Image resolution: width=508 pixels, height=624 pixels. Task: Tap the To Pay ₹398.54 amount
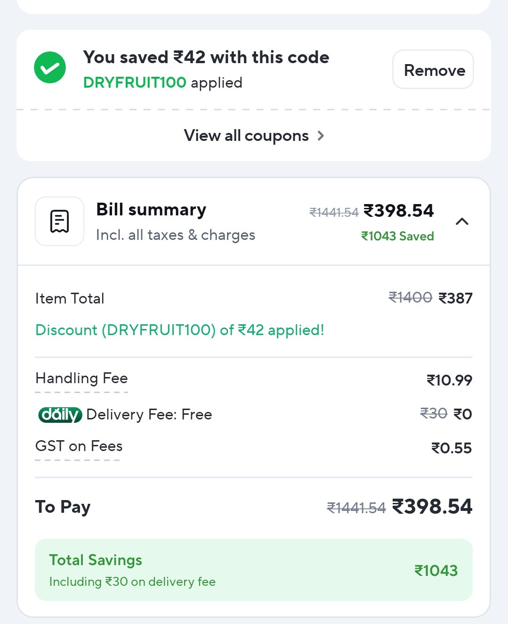pyautogui.click(x=432, y=507)
